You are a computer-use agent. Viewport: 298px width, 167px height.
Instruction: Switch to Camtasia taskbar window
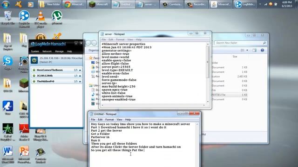coord(172,4)
